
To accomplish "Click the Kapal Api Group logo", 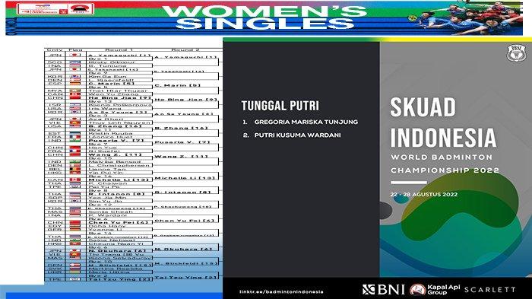I will click(x=435, y=289).
